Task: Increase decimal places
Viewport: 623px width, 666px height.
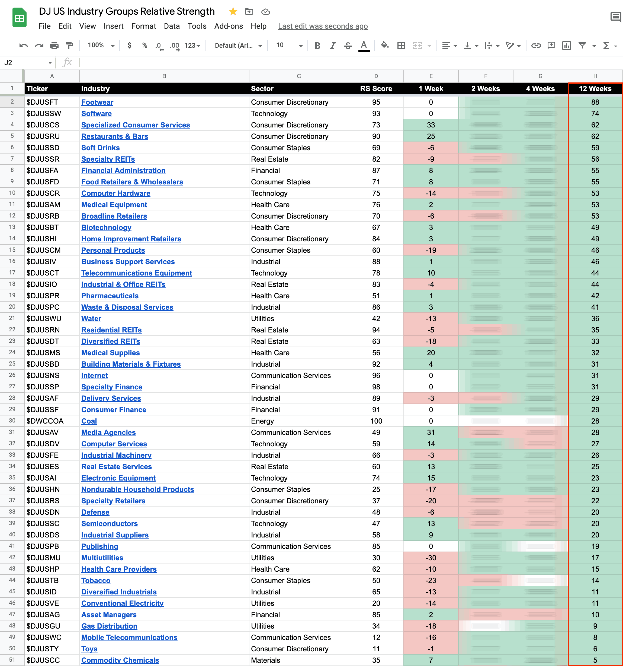Action: point(175,46)
